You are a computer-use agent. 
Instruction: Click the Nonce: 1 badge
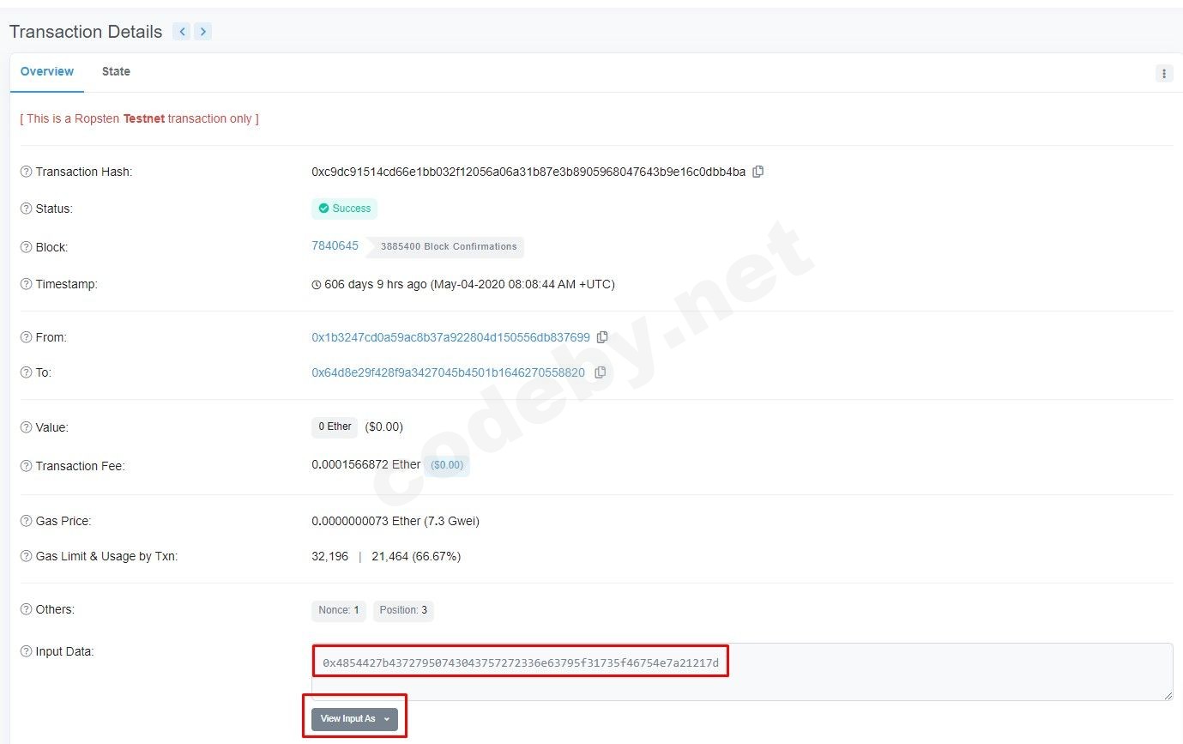pos(339,610)
